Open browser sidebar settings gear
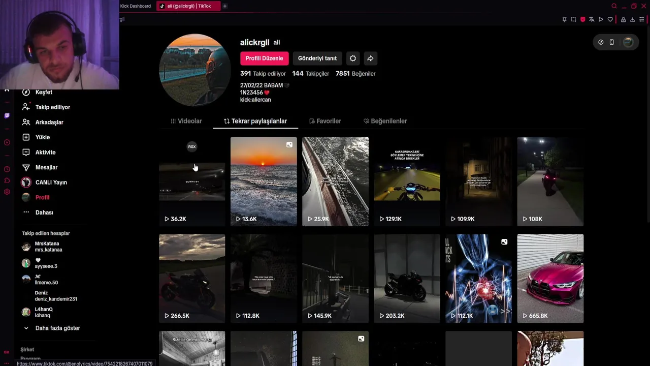Viewport: 650px width, 366px height. [7, 192]
